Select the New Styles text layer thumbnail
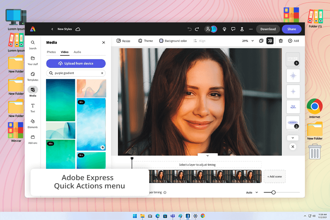Screen dimensions: 330x220 (x=293, y=107)
